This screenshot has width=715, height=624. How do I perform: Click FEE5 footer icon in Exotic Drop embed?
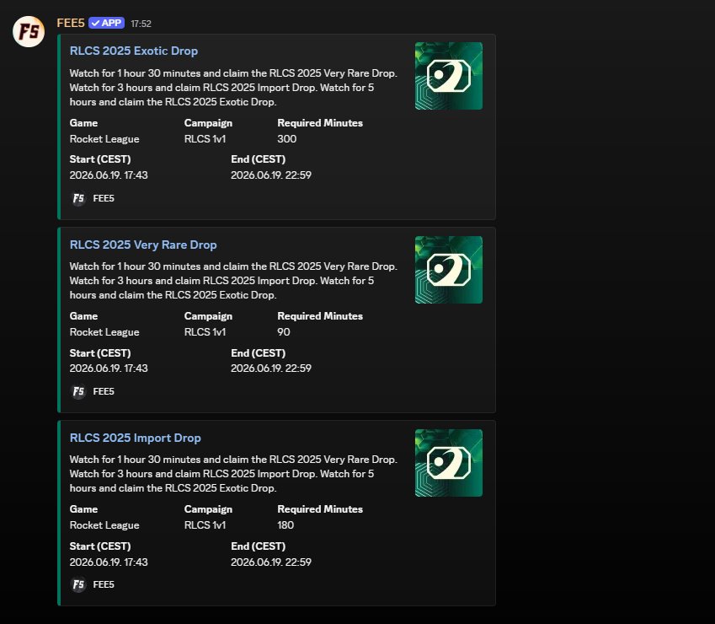pos(78,198)
